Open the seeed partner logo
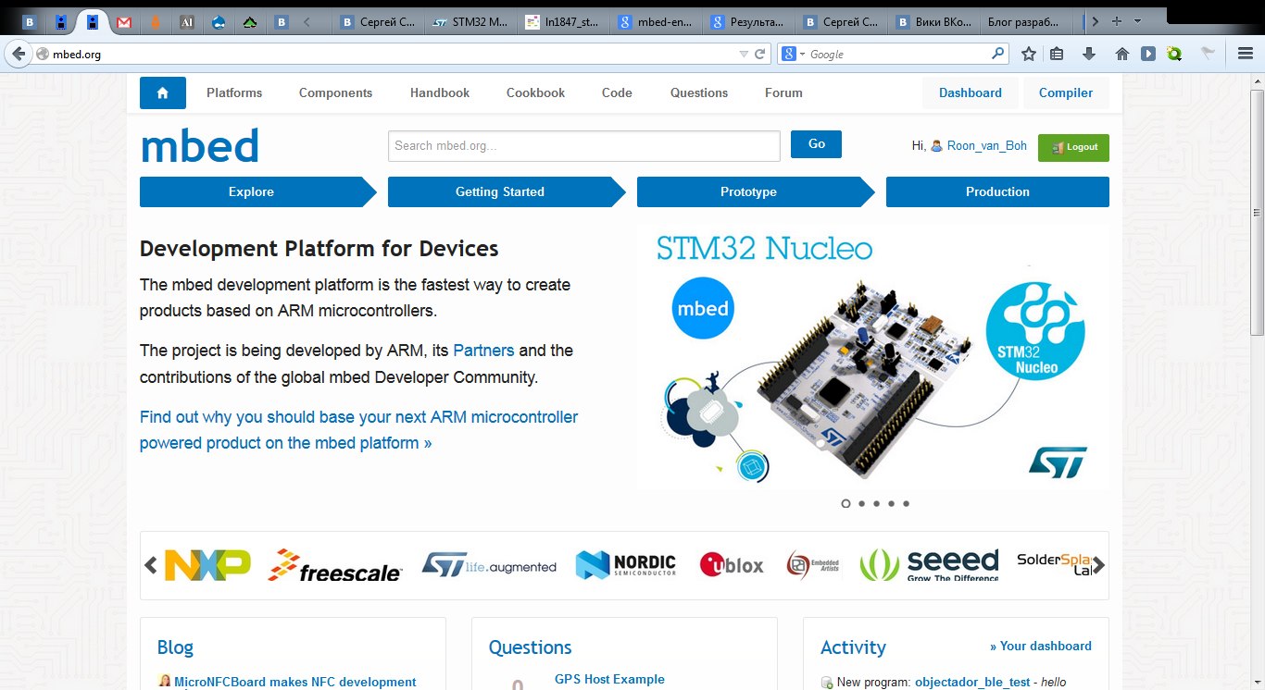This screenshot has height=690, width=1265. tap(929, 565)
